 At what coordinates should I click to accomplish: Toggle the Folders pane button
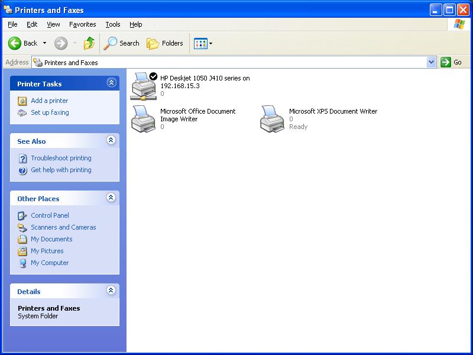coord(166,43)
